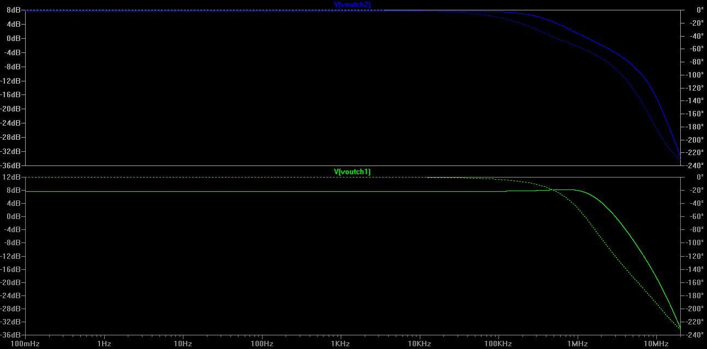Click 0° on the upper pane's phase axis
The height and width of the screenshot is (349, 707).
(700, 10)
